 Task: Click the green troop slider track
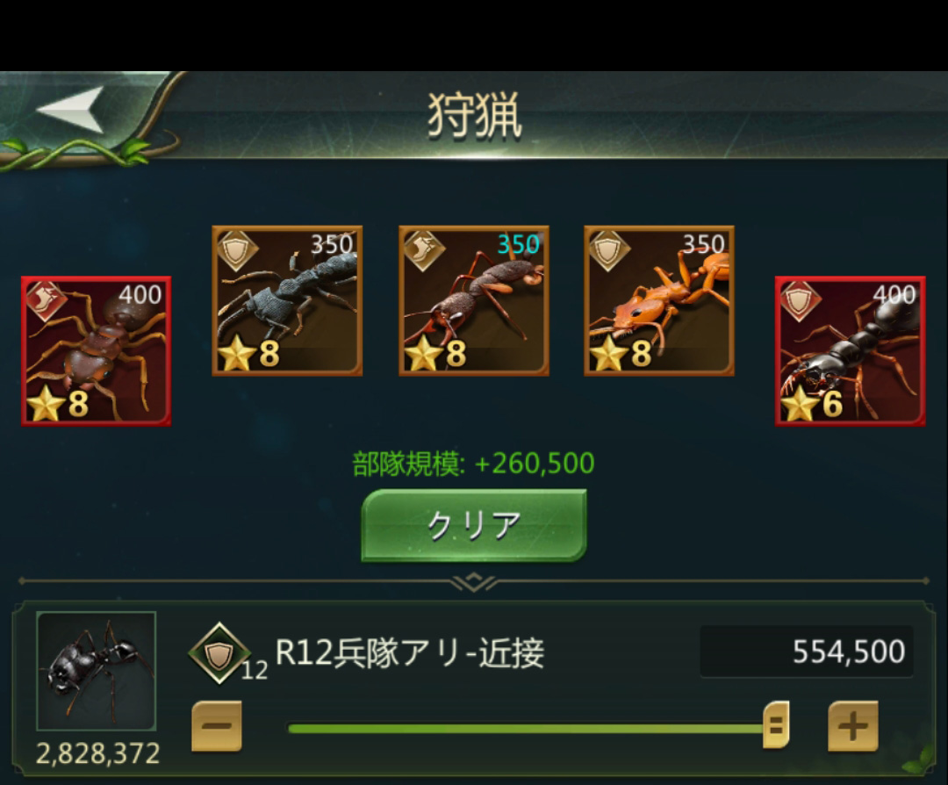pos(526,728)
